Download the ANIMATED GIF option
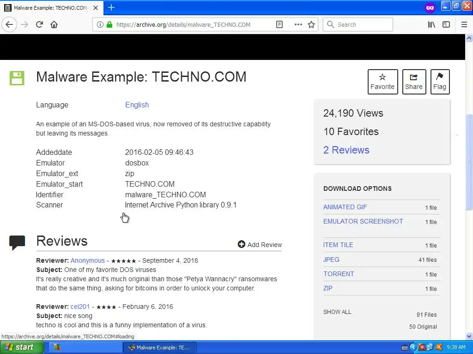This screenshot has width=473, height=354. pyautogui.click(x=345, y=207)
